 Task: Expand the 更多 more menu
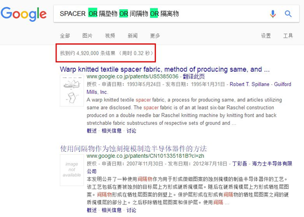155,36
